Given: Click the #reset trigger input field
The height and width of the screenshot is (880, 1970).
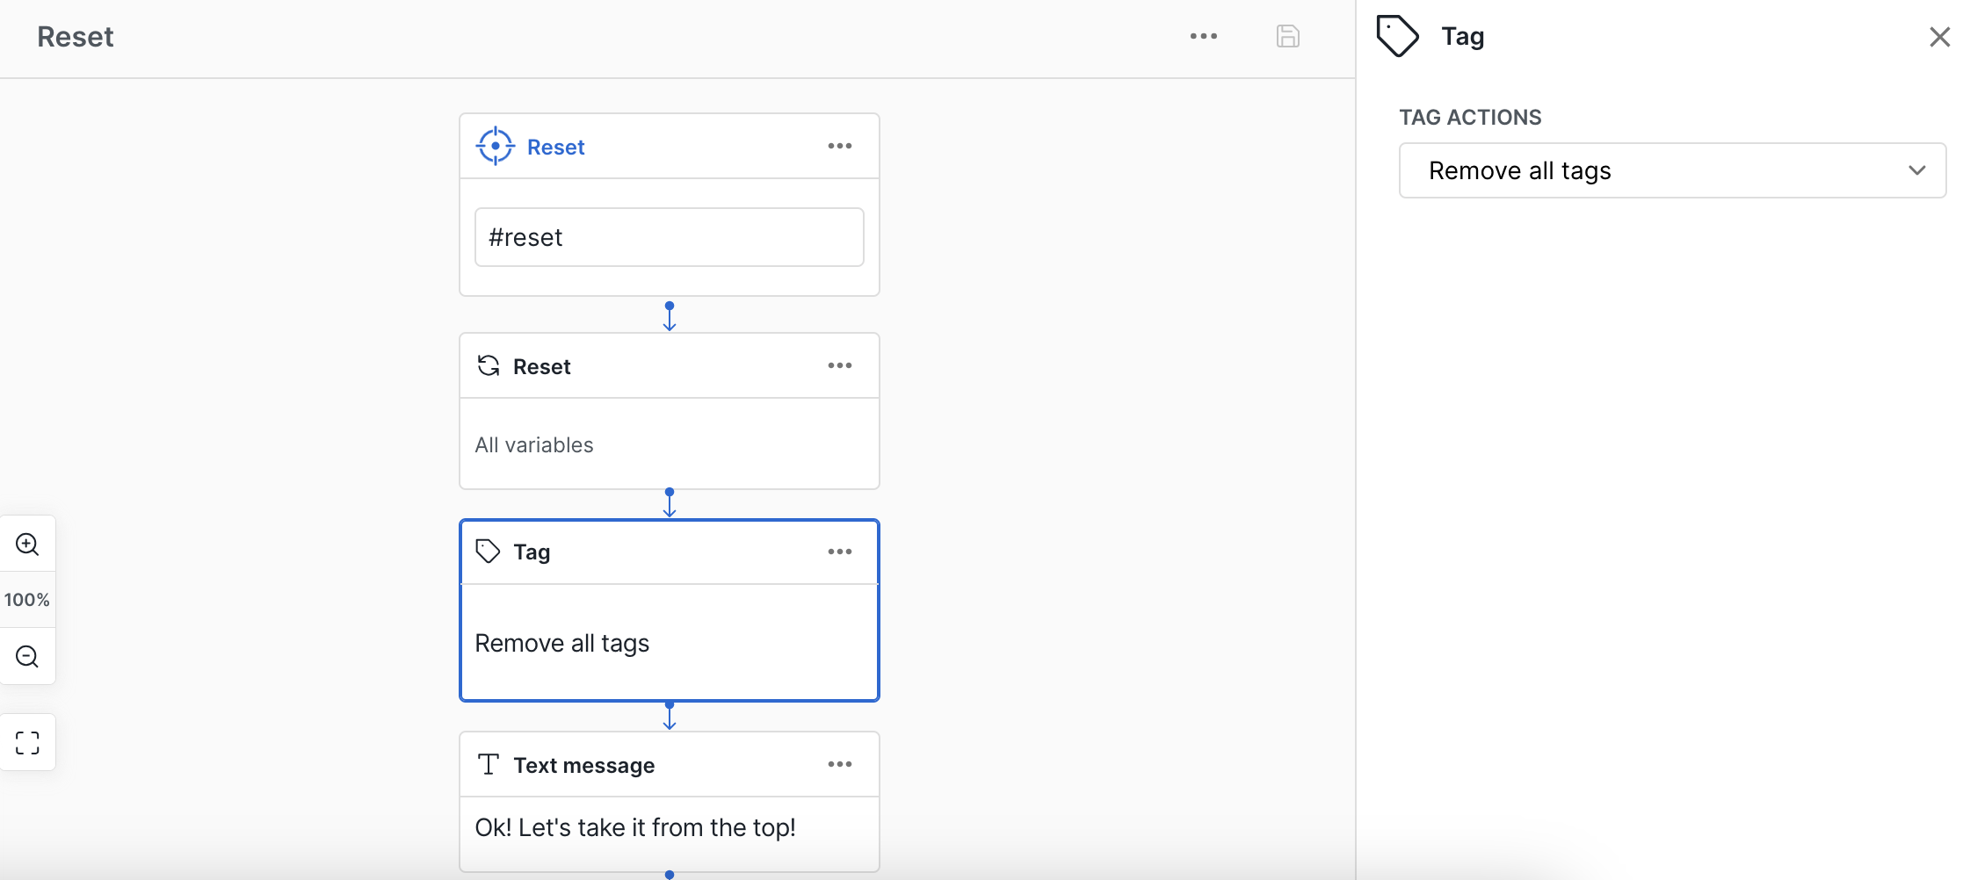Looking at the screenshot, I should click(x=669, y=237).
